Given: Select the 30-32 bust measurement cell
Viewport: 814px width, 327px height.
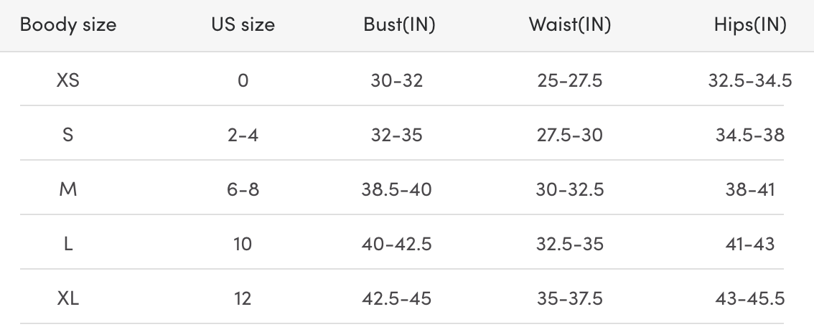Looking at the screenshot, I should click(x=397, y=80).
